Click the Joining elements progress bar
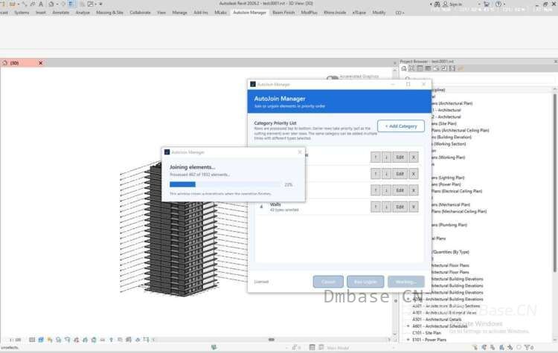The image size is (558, 353). (225, 184)
